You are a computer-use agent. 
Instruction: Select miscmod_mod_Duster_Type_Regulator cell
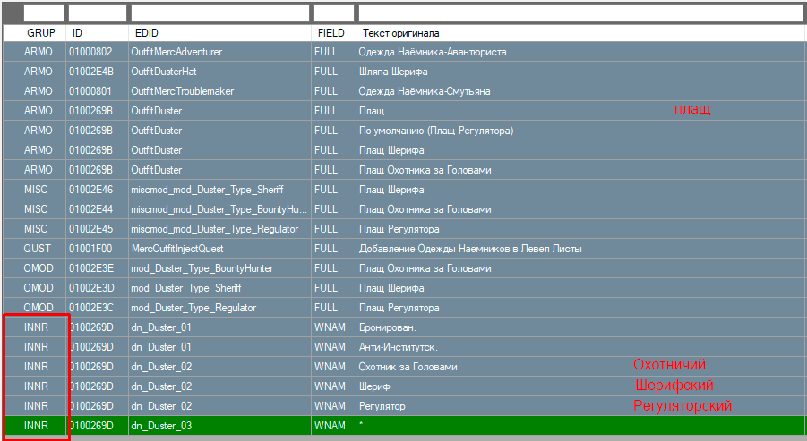click(x=219, y=229)
